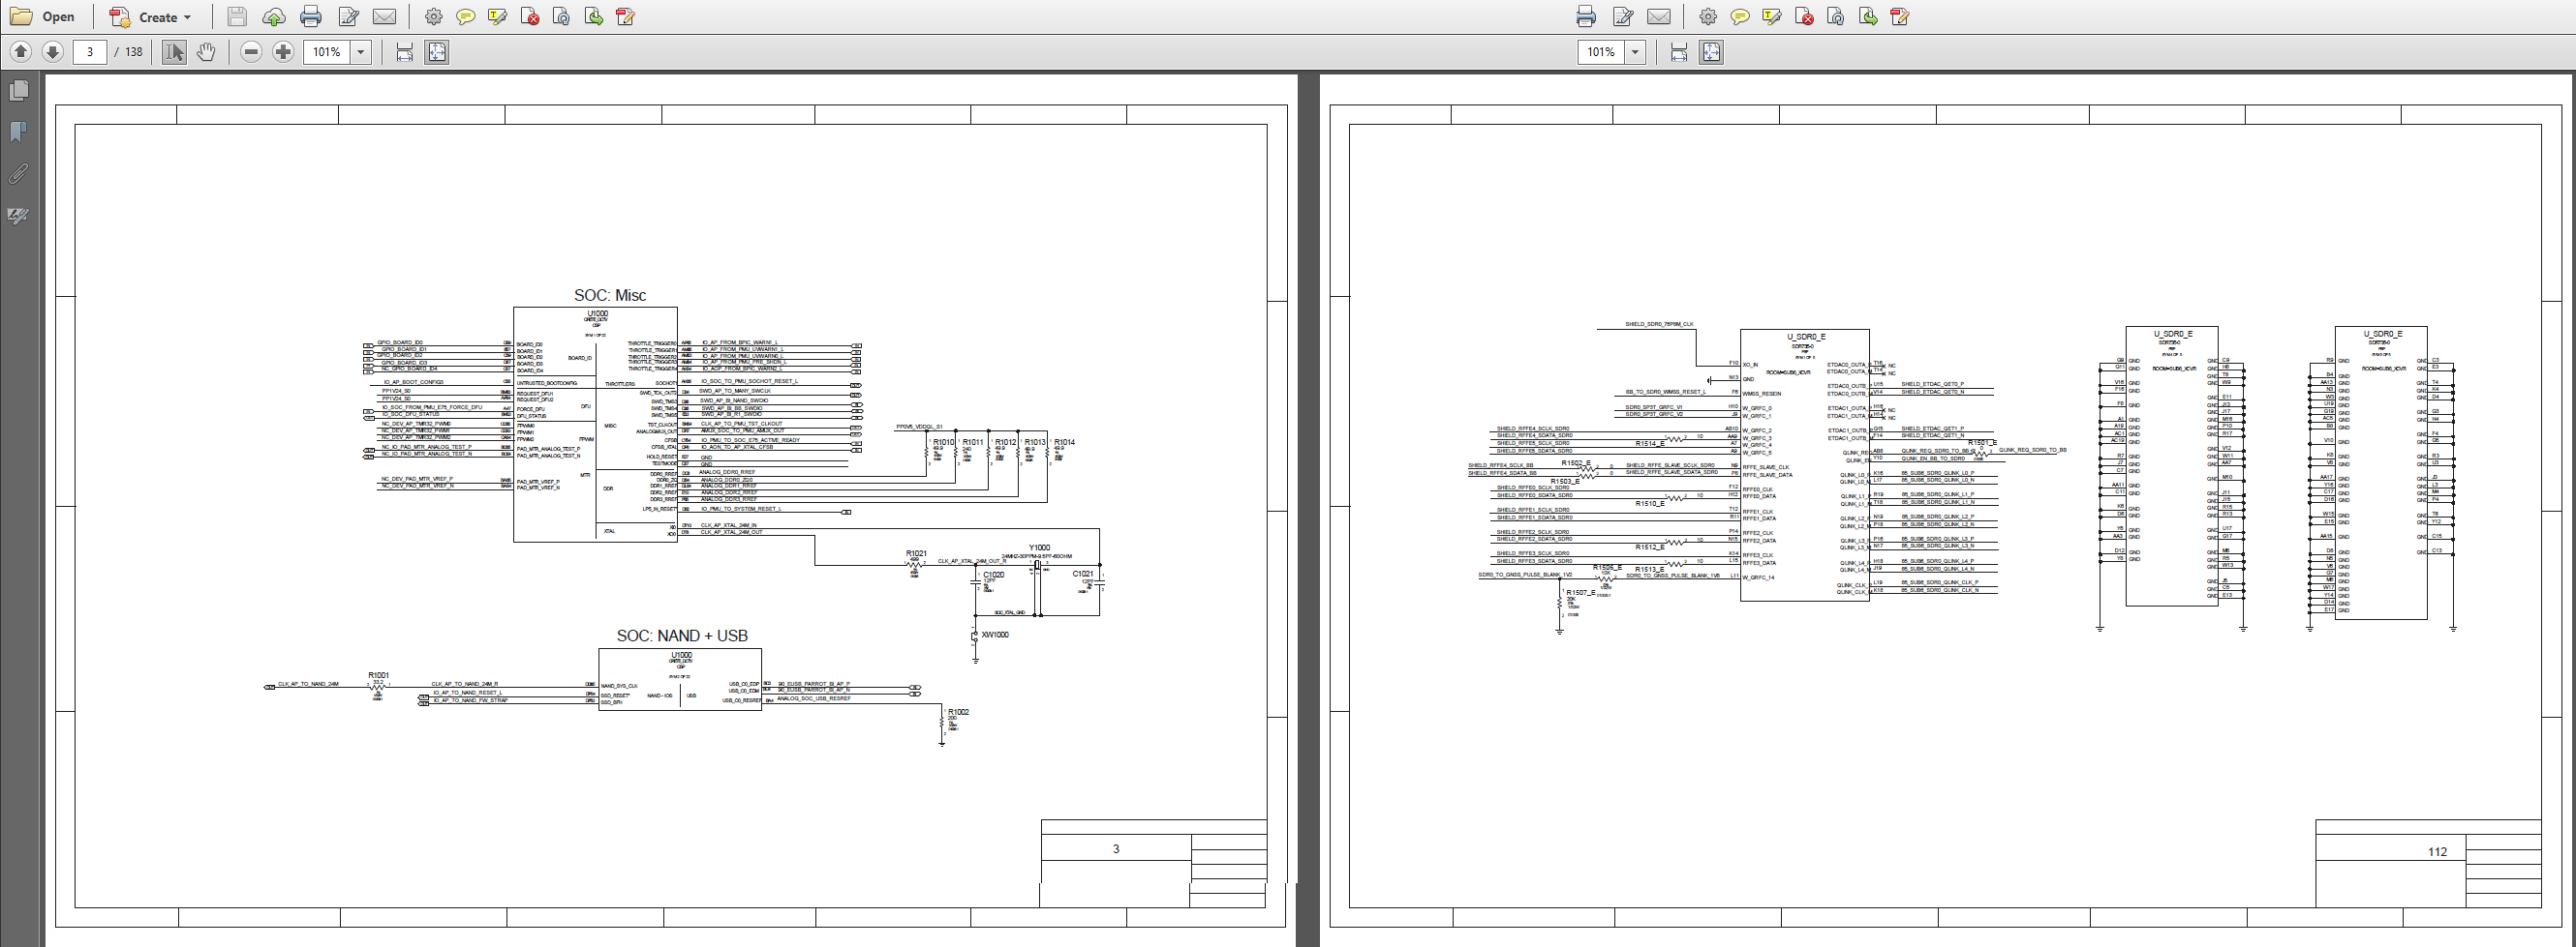Open the right window's 101% zoom dropdown
The image size is (2576, 947).
(x=1635, y=52)
